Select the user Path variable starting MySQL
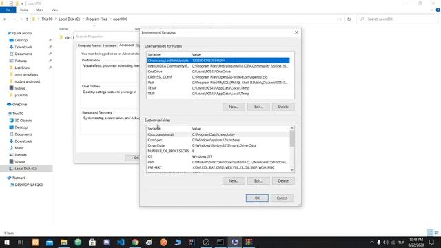The width and height of the screenshot is (441, 248). pos(218,83)
